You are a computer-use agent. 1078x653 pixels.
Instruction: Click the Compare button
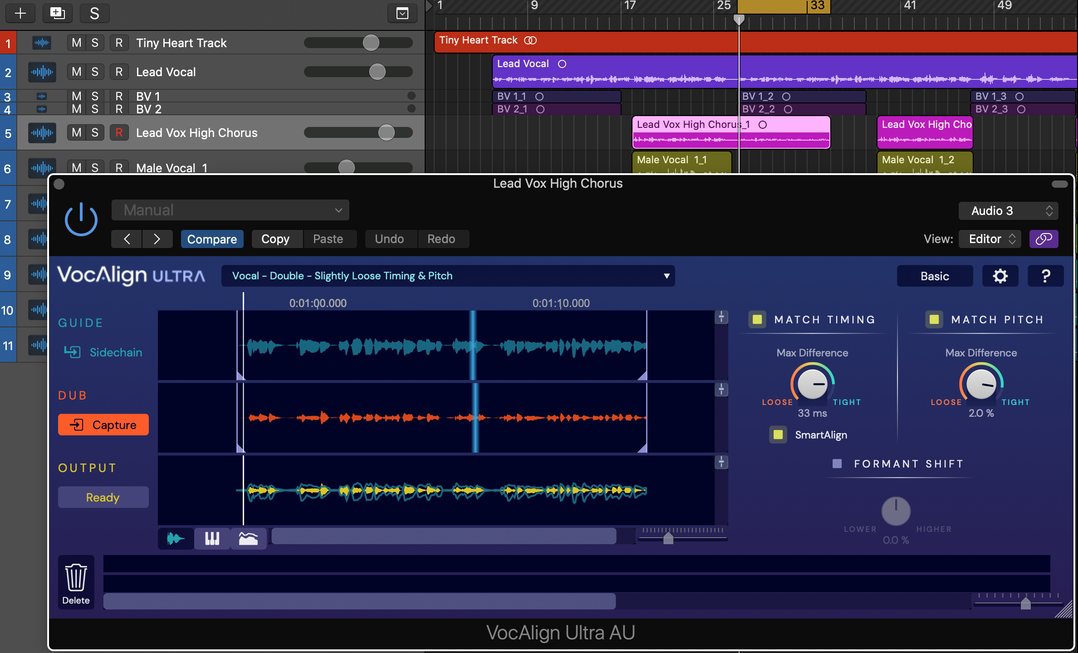212,239
